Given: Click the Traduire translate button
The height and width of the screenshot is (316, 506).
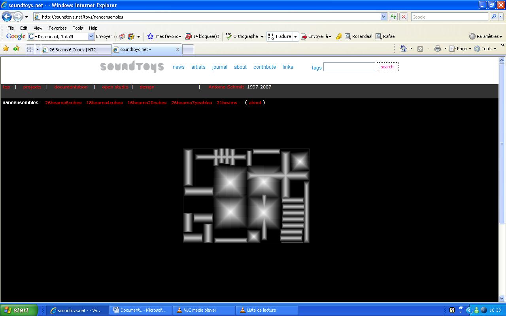Looking at the screenshot, I should tap(279, 36).
